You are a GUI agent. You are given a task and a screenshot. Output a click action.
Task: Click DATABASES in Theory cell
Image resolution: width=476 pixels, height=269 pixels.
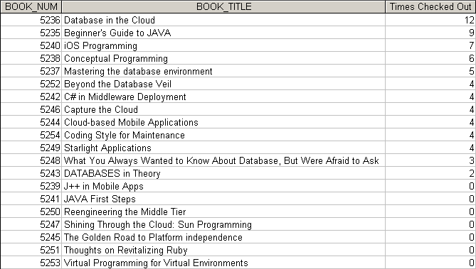point(223,173)
